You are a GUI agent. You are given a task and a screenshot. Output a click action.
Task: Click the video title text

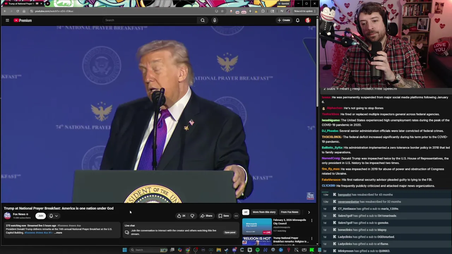click(59, 208)
